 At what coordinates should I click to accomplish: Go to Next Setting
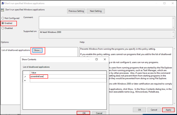96,11
